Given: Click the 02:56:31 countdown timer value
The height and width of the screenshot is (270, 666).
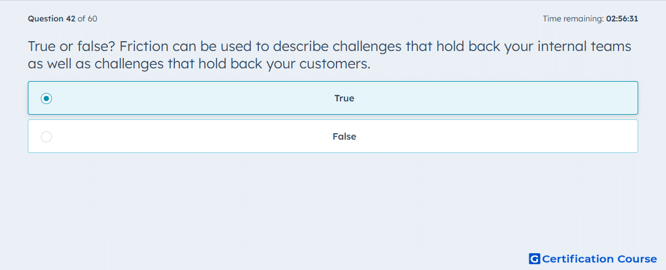Looking at the screenshot, I should click(622, 19).
